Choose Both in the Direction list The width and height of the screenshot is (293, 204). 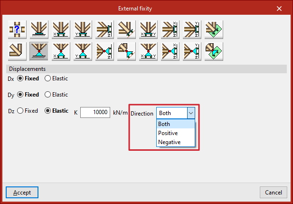click(x=176, y=124)
